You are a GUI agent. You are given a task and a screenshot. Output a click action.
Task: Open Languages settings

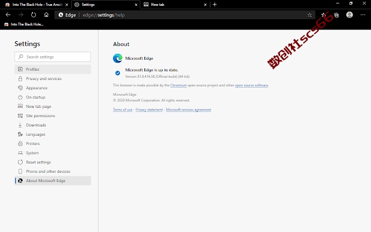tap(53, 134)
